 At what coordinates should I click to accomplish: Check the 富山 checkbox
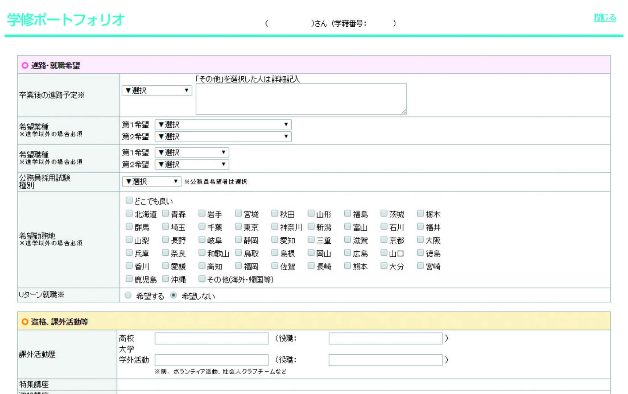tap(348, 227)
